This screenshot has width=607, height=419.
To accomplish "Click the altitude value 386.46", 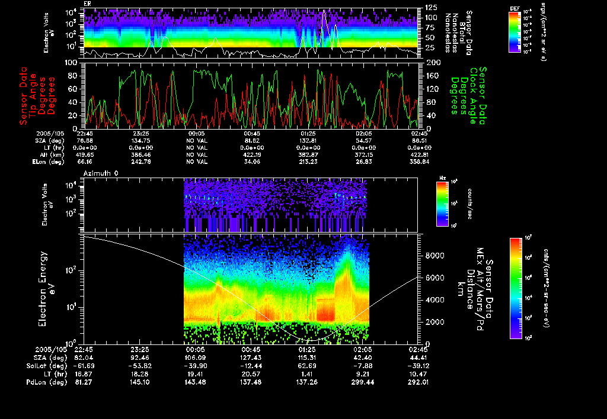I will (x=140, y=155).
